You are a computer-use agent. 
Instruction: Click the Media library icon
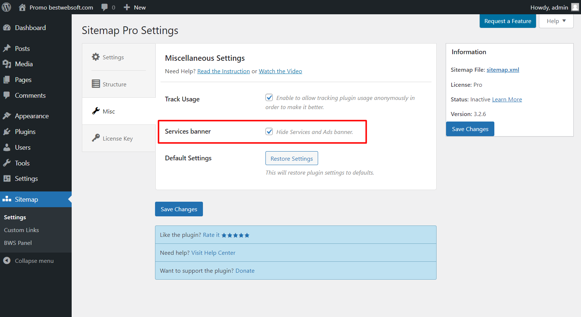(7, 64)
